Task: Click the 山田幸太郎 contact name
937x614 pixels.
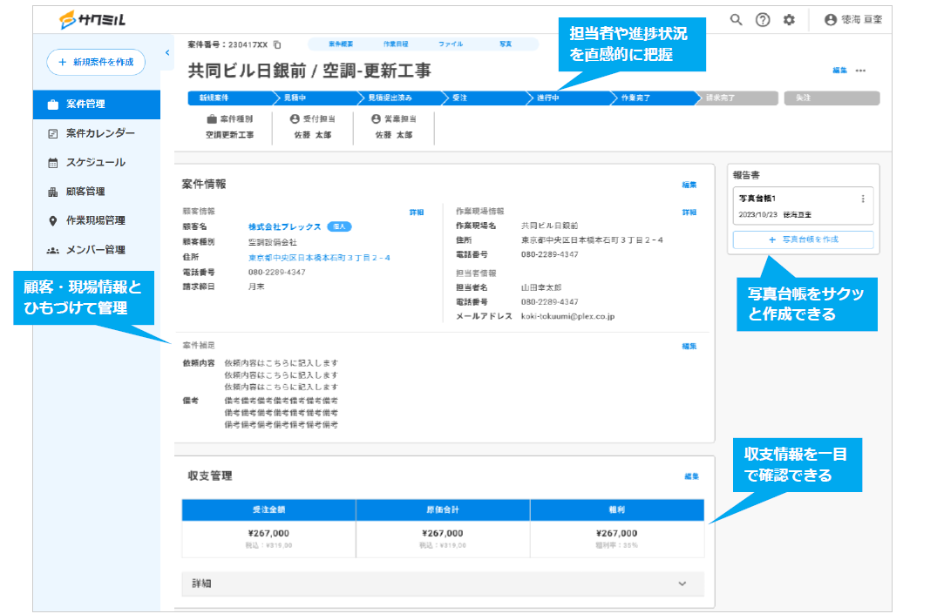Action: 541,288
